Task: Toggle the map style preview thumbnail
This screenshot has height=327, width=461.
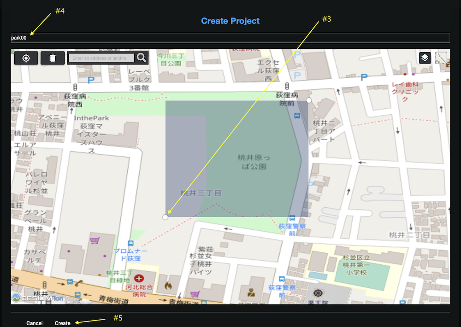Action: click(441, 58)
